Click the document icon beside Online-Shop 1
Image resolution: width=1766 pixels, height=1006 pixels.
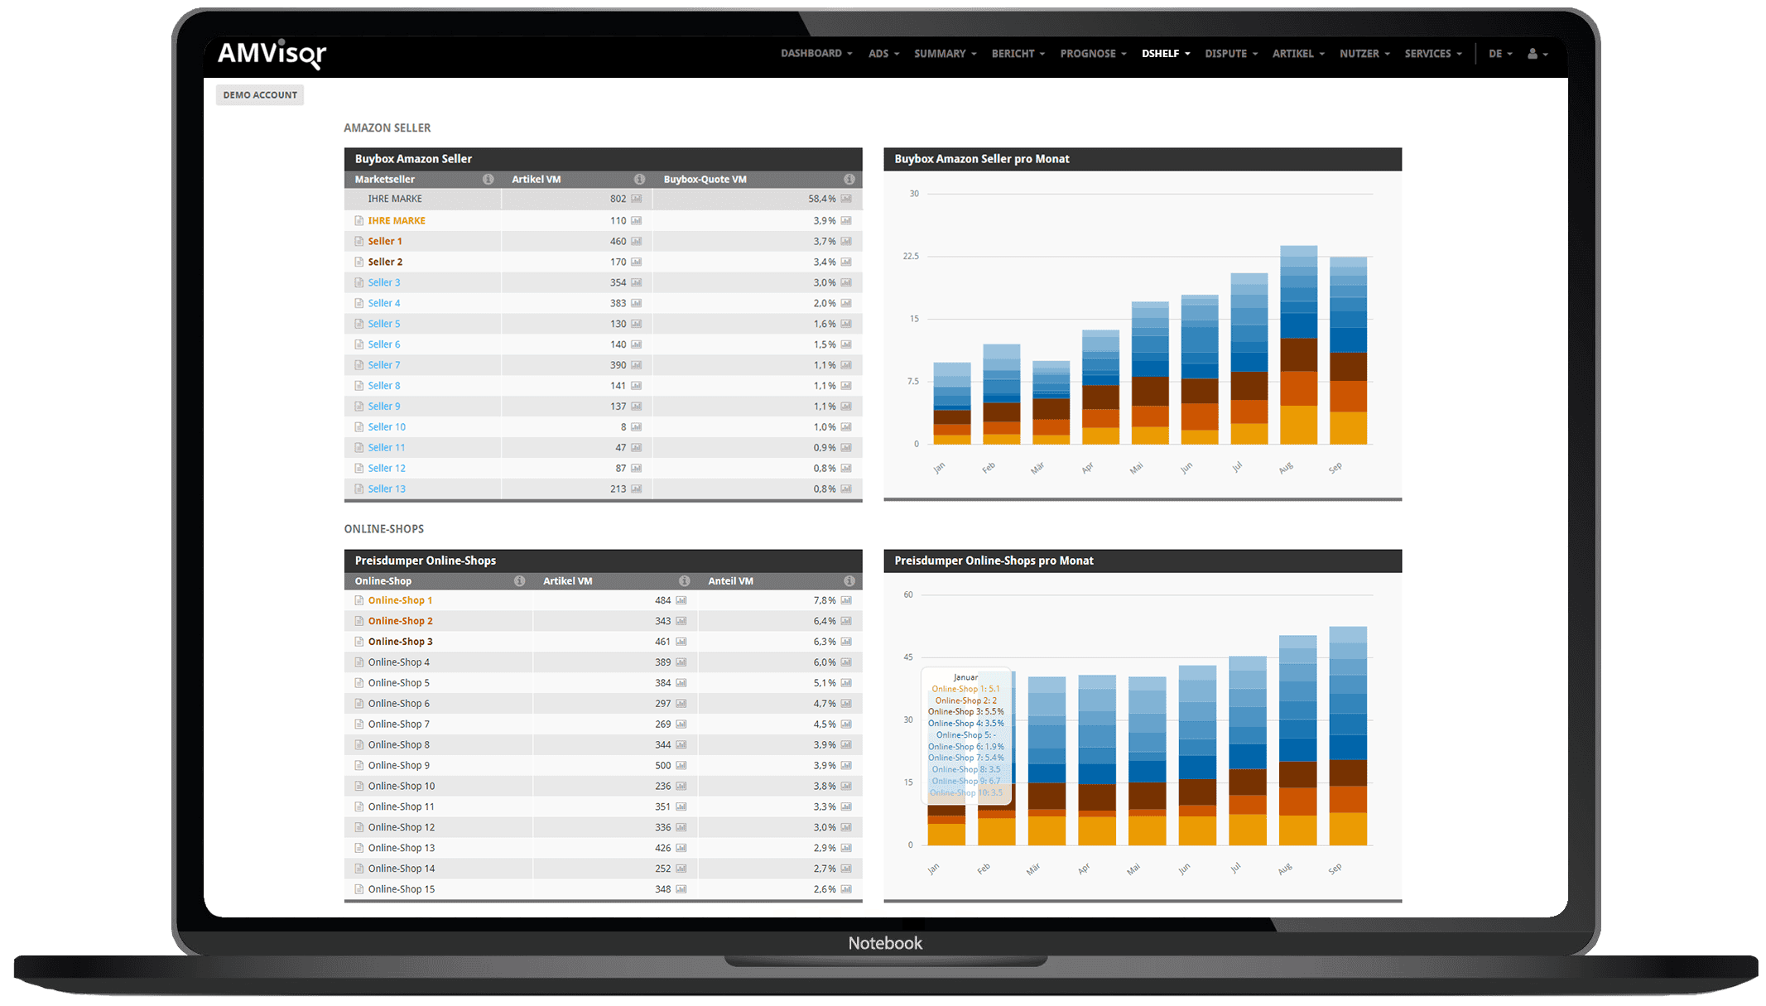pyautogui.click(x=359, y=599)
